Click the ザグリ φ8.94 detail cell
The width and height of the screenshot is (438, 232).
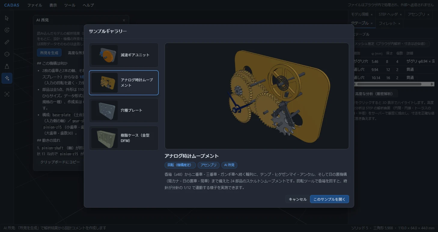point(420,61)
